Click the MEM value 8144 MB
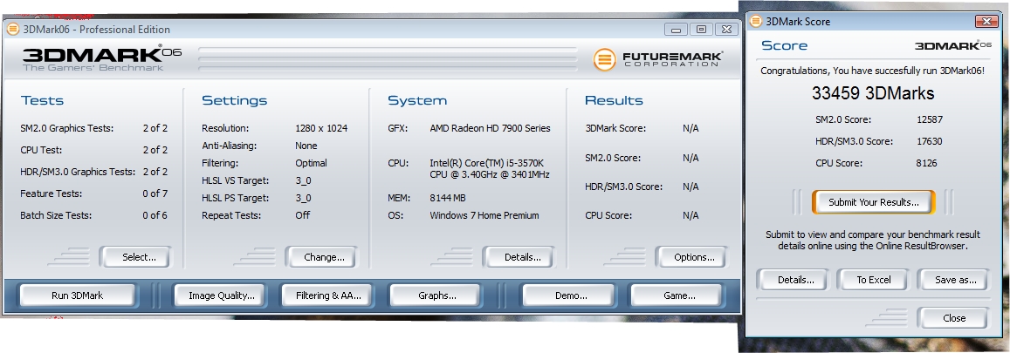 (448, 198)
